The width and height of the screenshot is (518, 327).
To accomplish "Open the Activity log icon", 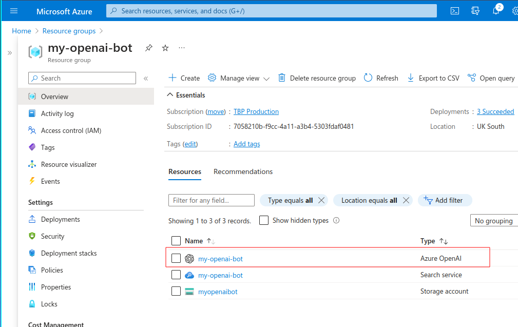I will (x=32, y=113).
